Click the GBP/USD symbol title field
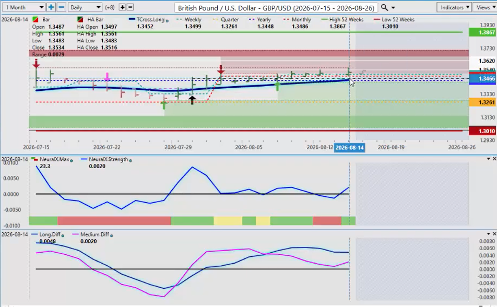497x307 pixels. [x=276, y=8]
